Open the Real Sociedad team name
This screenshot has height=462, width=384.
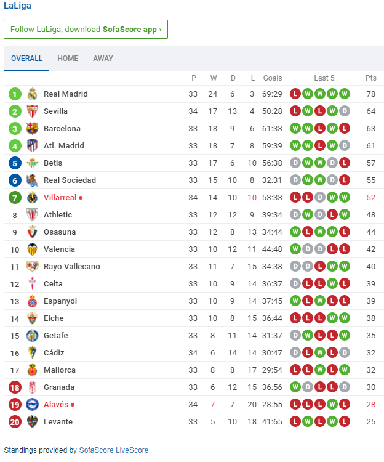[x=70, y=180]
